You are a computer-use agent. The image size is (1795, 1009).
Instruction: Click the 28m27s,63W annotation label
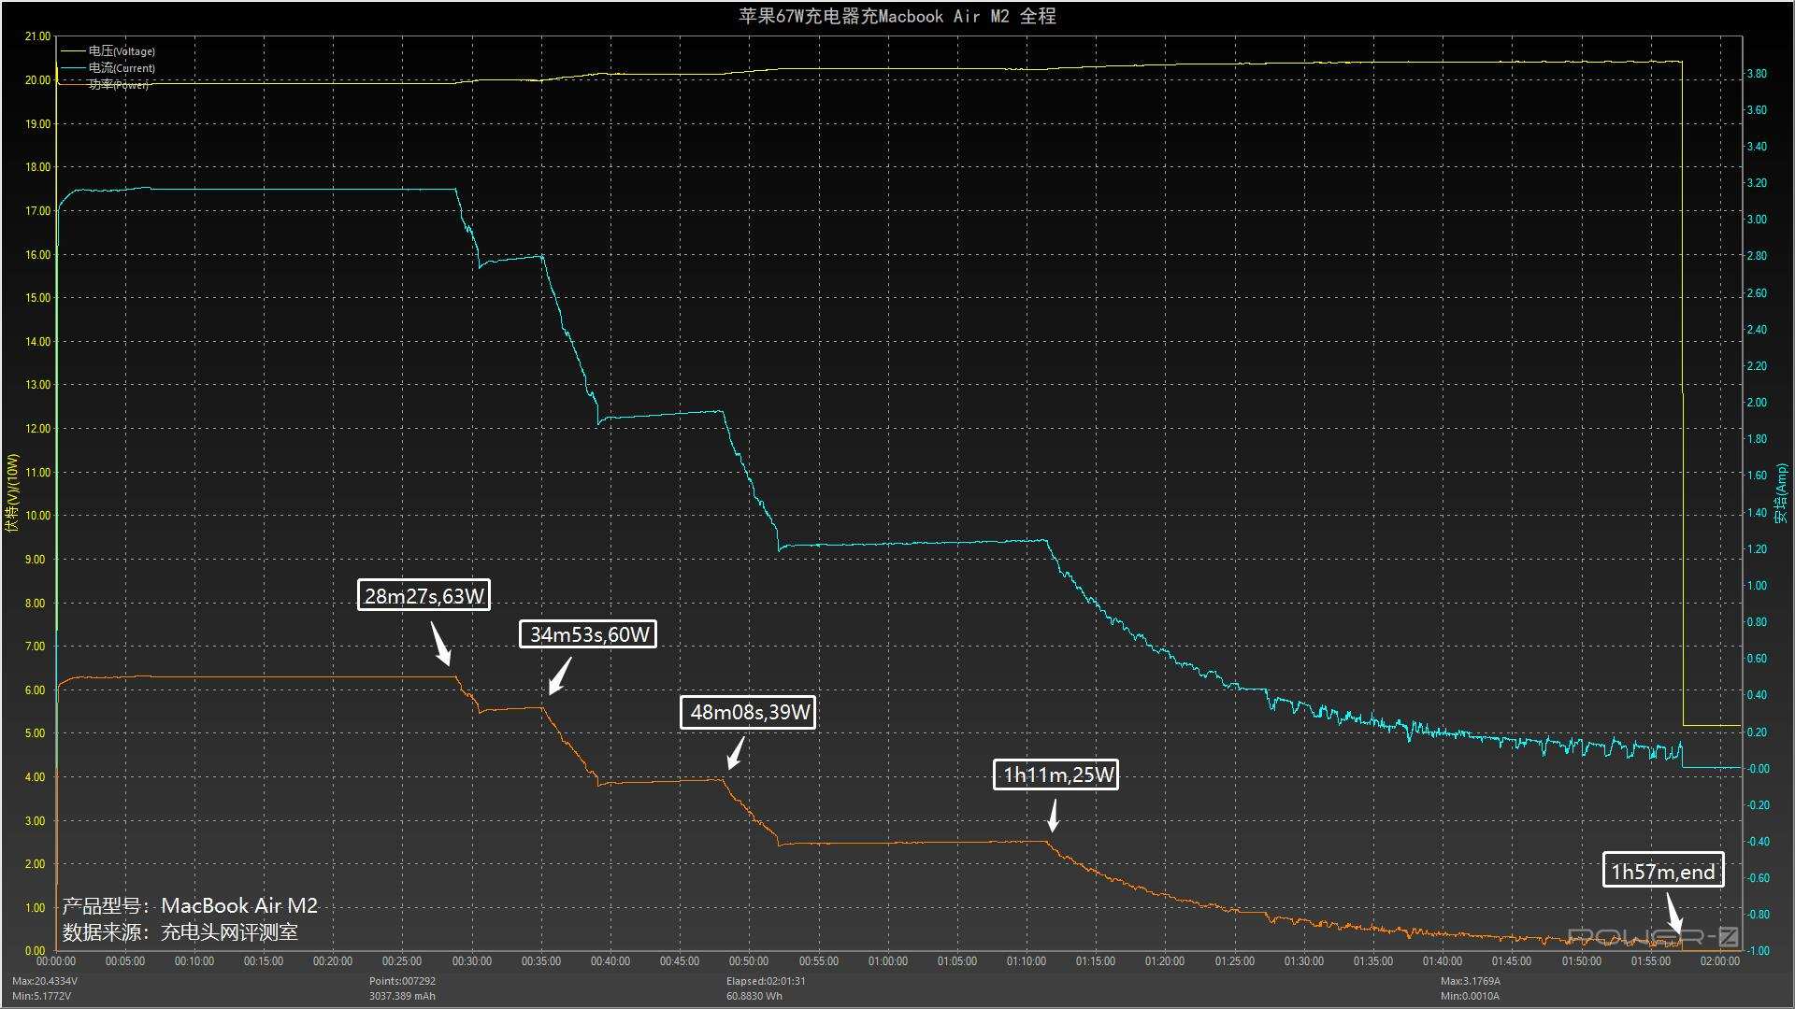pyautogui.click(x=424, y=596)
